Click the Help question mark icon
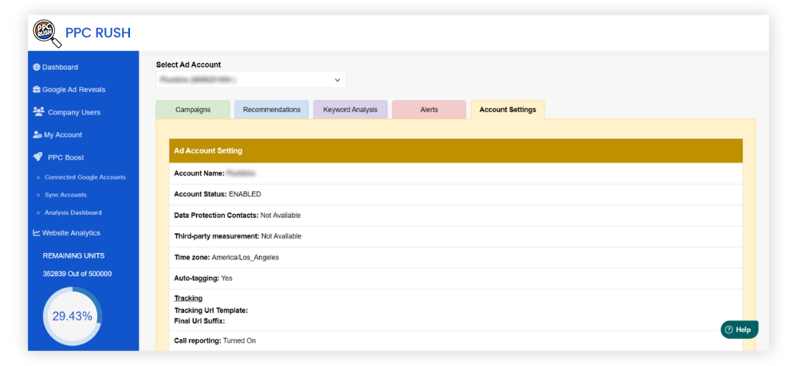The height and width of the screenshot is (366, 797). click(729, 329)
